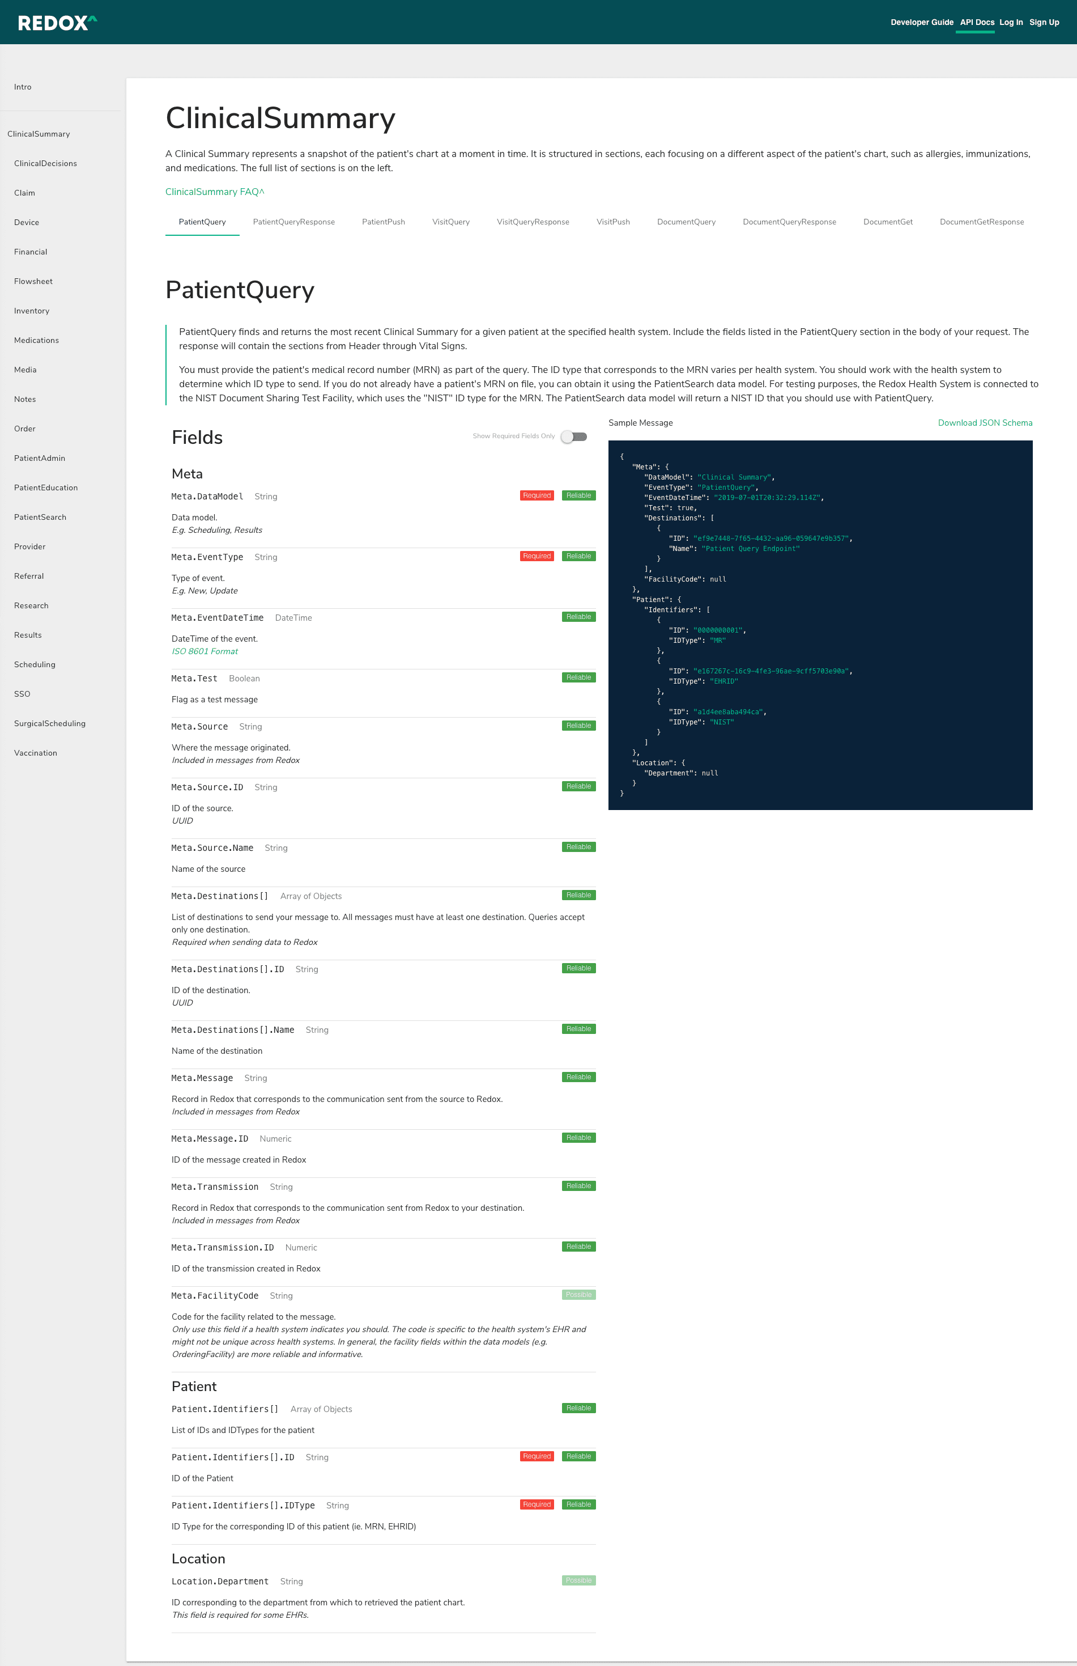Click the Redox logo
The height and width of the screenshot is (1666, 1077).
(57, 22)
